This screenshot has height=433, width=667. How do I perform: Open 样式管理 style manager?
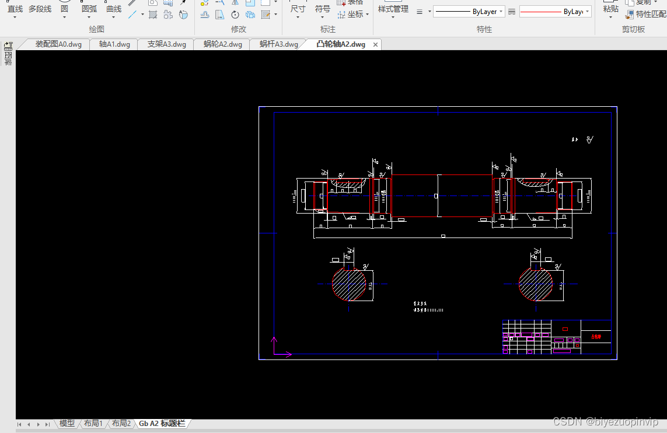point(393,9)
